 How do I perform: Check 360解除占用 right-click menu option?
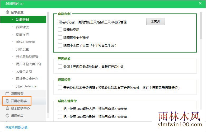[60, 109]
